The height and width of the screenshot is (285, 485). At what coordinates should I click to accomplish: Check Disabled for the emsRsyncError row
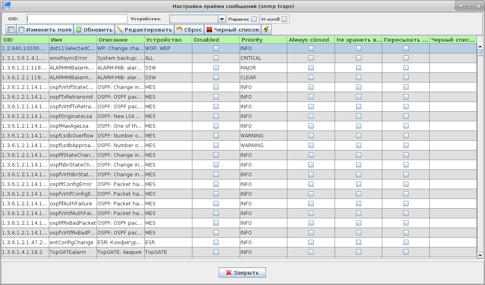(216, 58)
